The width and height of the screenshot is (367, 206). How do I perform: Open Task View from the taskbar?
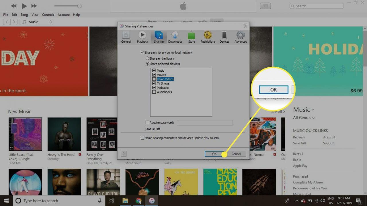coord(112,201)
